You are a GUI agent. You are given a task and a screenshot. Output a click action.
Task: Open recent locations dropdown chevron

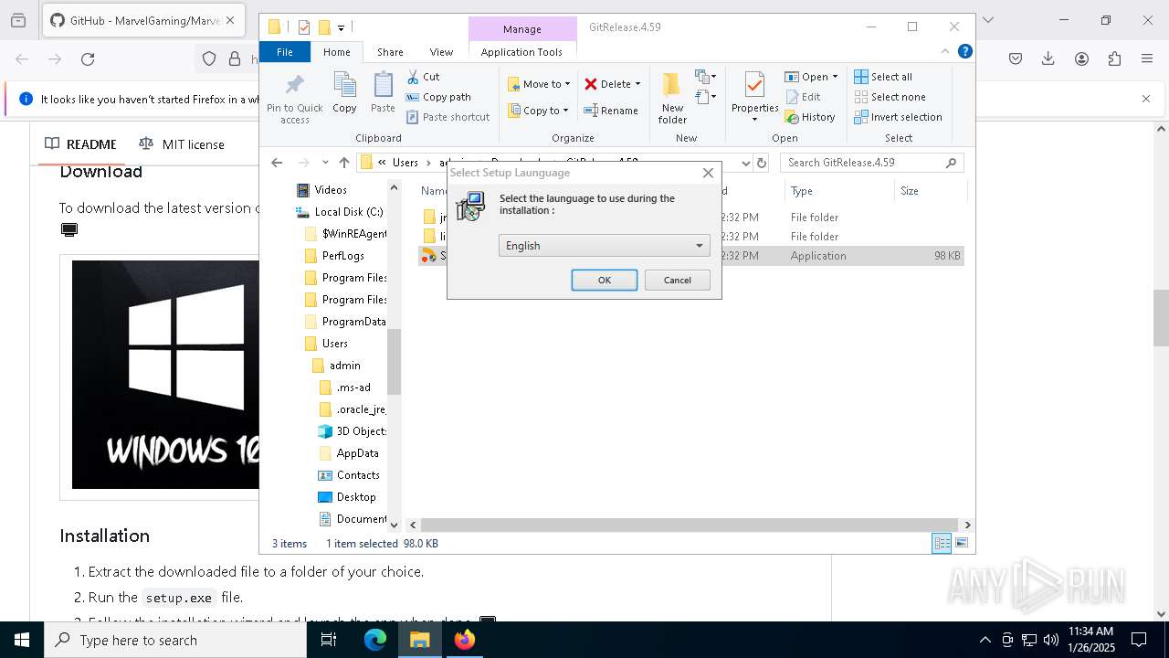(325, 163)
